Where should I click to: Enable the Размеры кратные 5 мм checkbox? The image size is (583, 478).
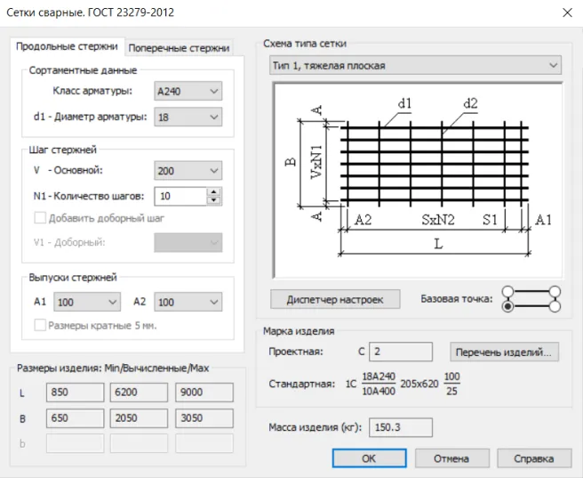(x=40, y=326)
